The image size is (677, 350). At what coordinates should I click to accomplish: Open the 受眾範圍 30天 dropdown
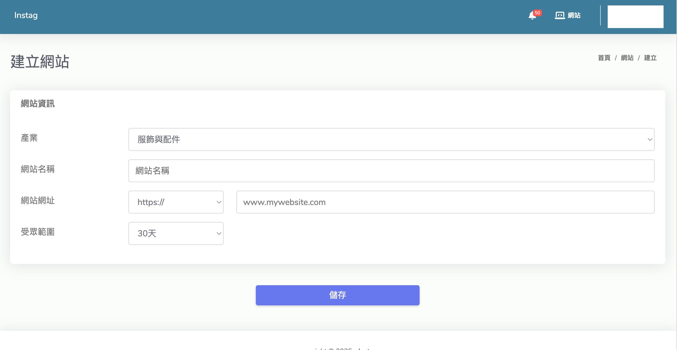click(175, 233)
